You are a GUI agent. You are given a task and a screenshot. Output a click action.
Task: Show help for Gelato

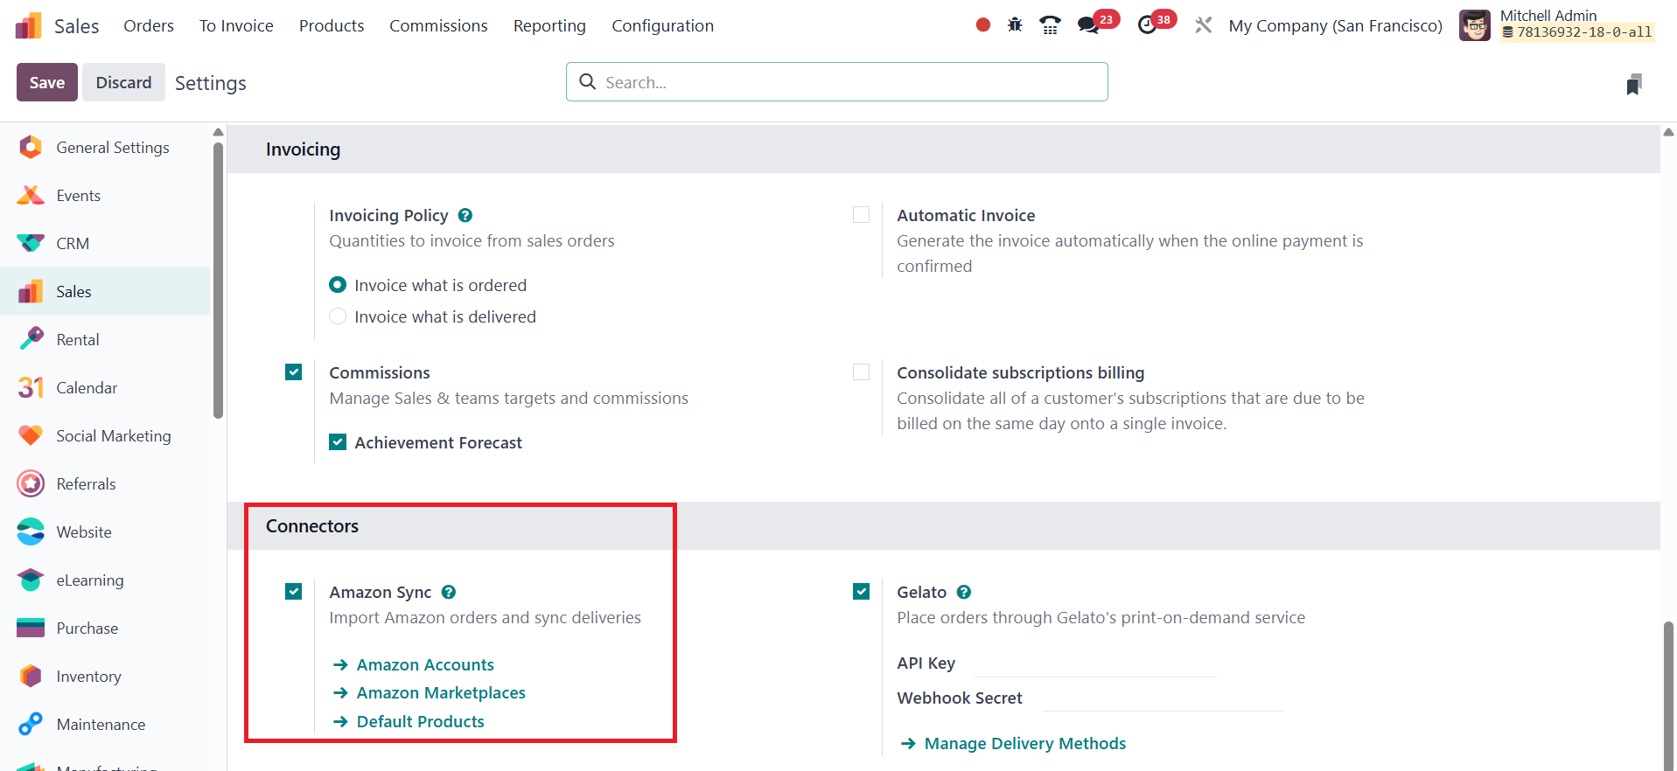(964, 592)
